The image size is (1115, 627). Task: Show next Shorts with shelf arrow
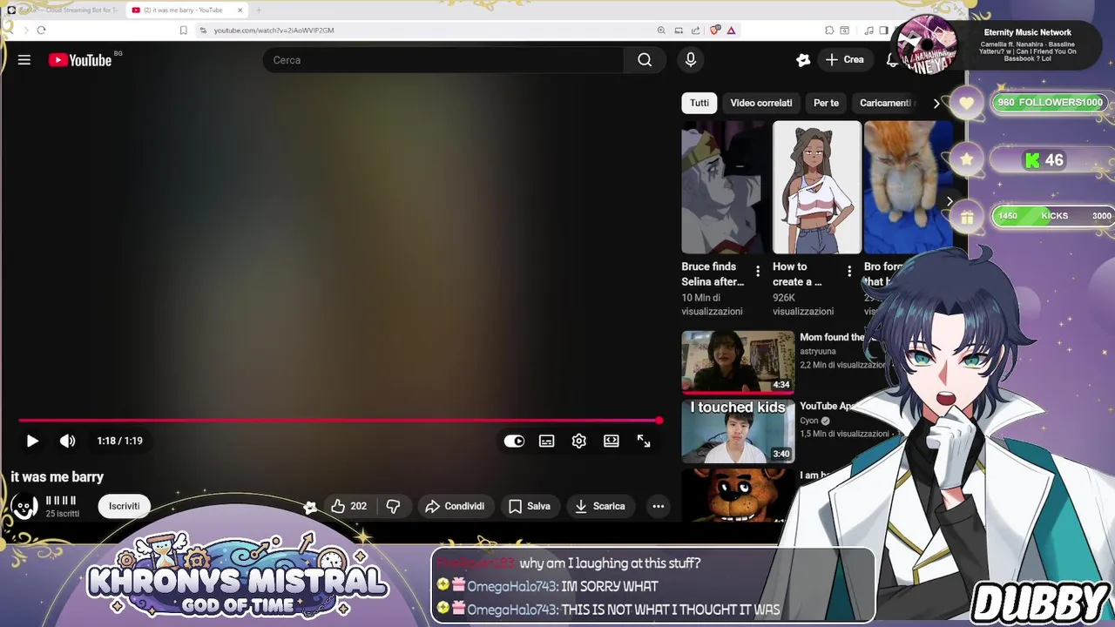click(949, 201)
